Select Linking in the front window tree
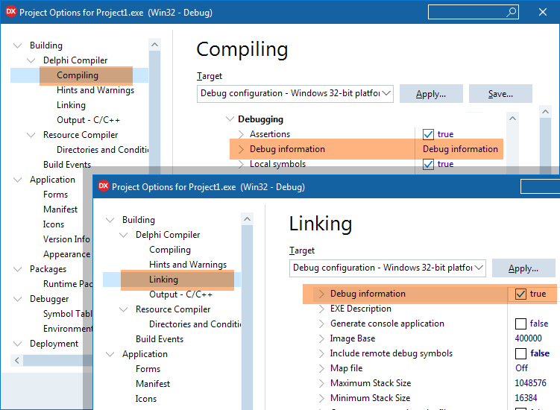Viewport: 560px width, 410px height. (x=163, y=280)
